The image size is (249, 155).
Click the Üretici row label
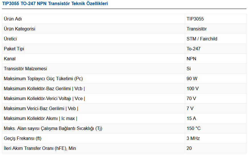[x=10, y=39]
